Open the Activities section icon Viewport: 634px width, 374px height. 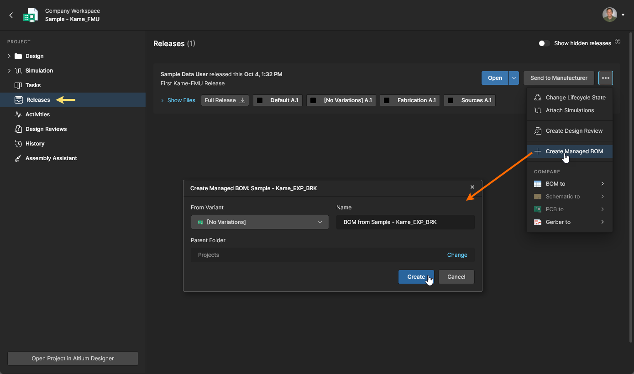[18, 114]
